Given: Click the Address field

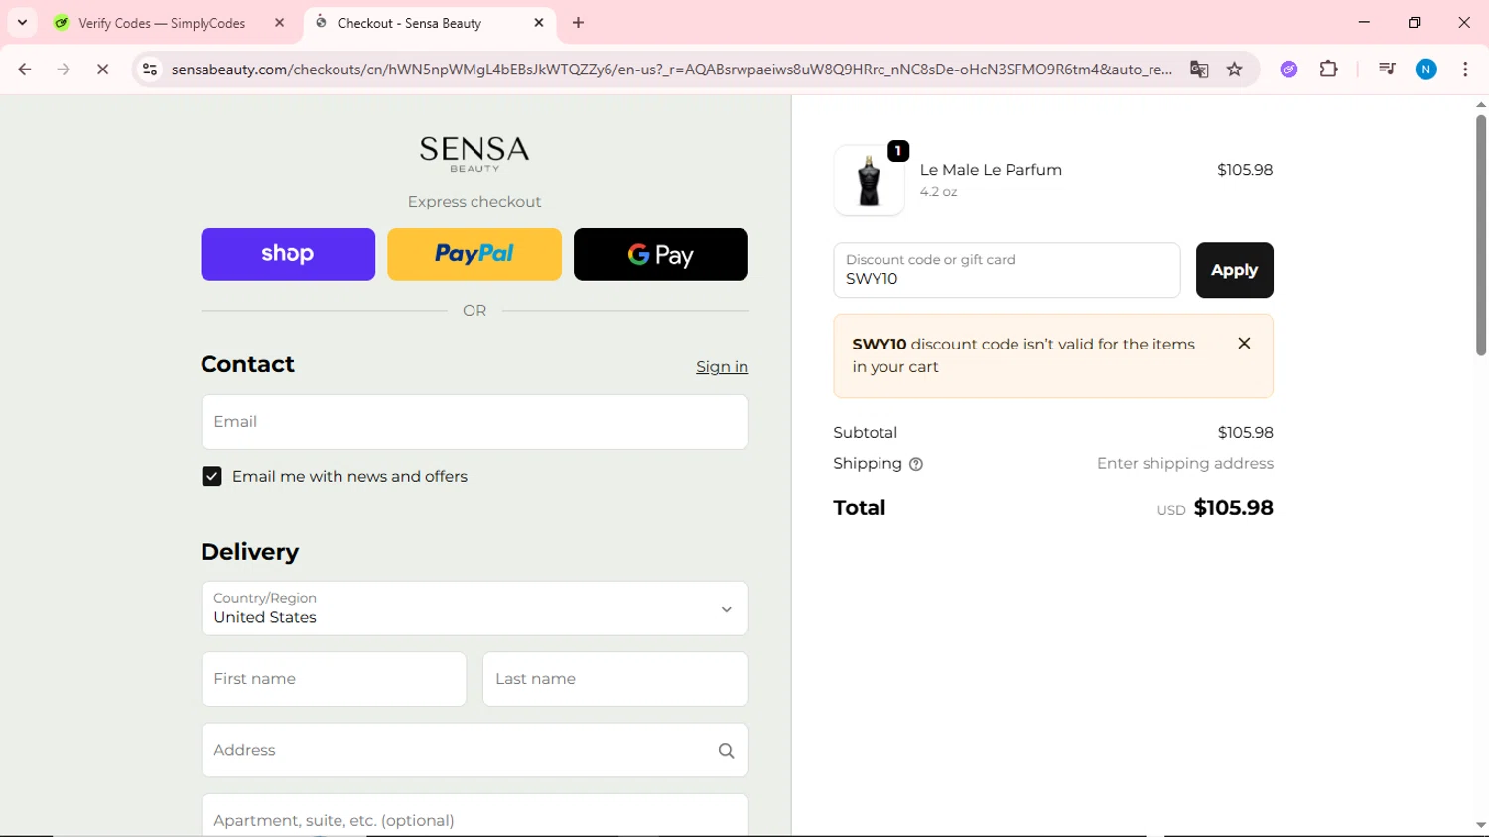Looking at the screenshot, I should 474,750.
